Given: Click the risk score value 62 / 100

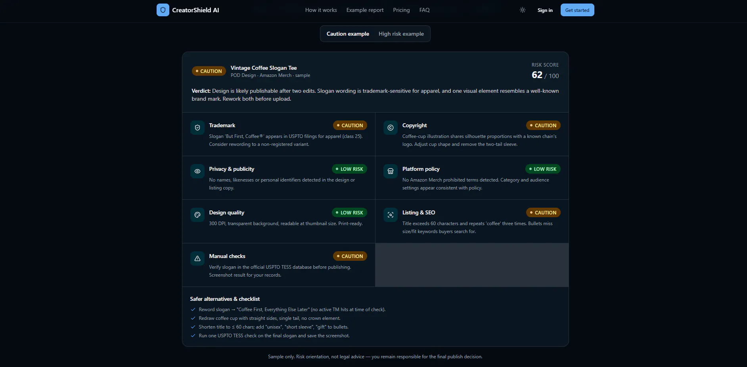Looking at the screenshot, I should click(x=545, y=75).
